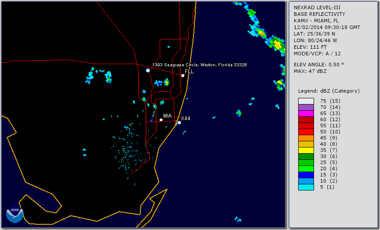Click the "LON: 80/24/46 W" text

(x=315, y=40)
